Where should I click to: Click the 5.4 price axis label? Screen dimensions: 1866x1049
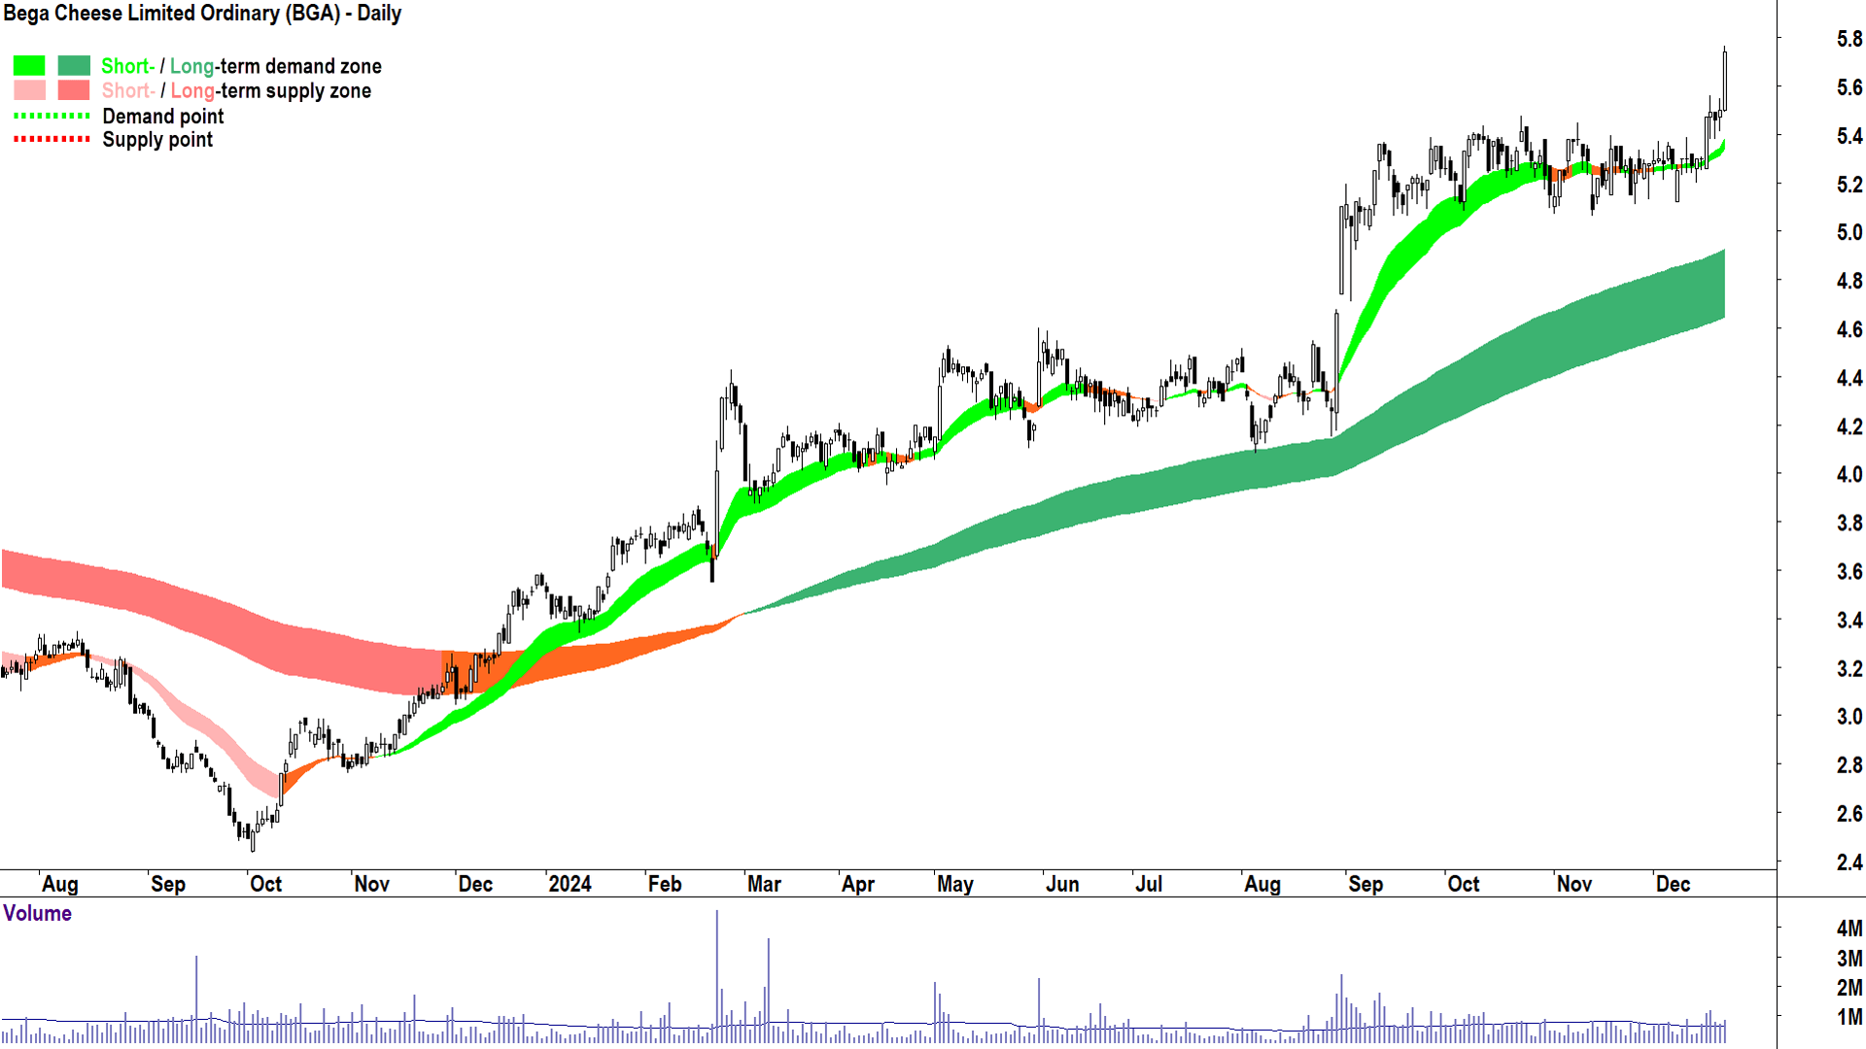1849,136
